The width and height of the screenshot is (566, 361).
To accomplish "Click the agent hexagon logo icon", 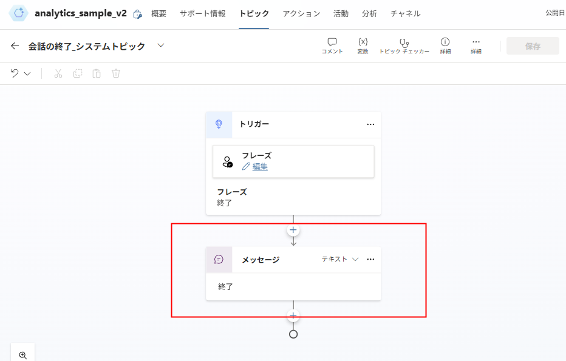I will (18, 13).
